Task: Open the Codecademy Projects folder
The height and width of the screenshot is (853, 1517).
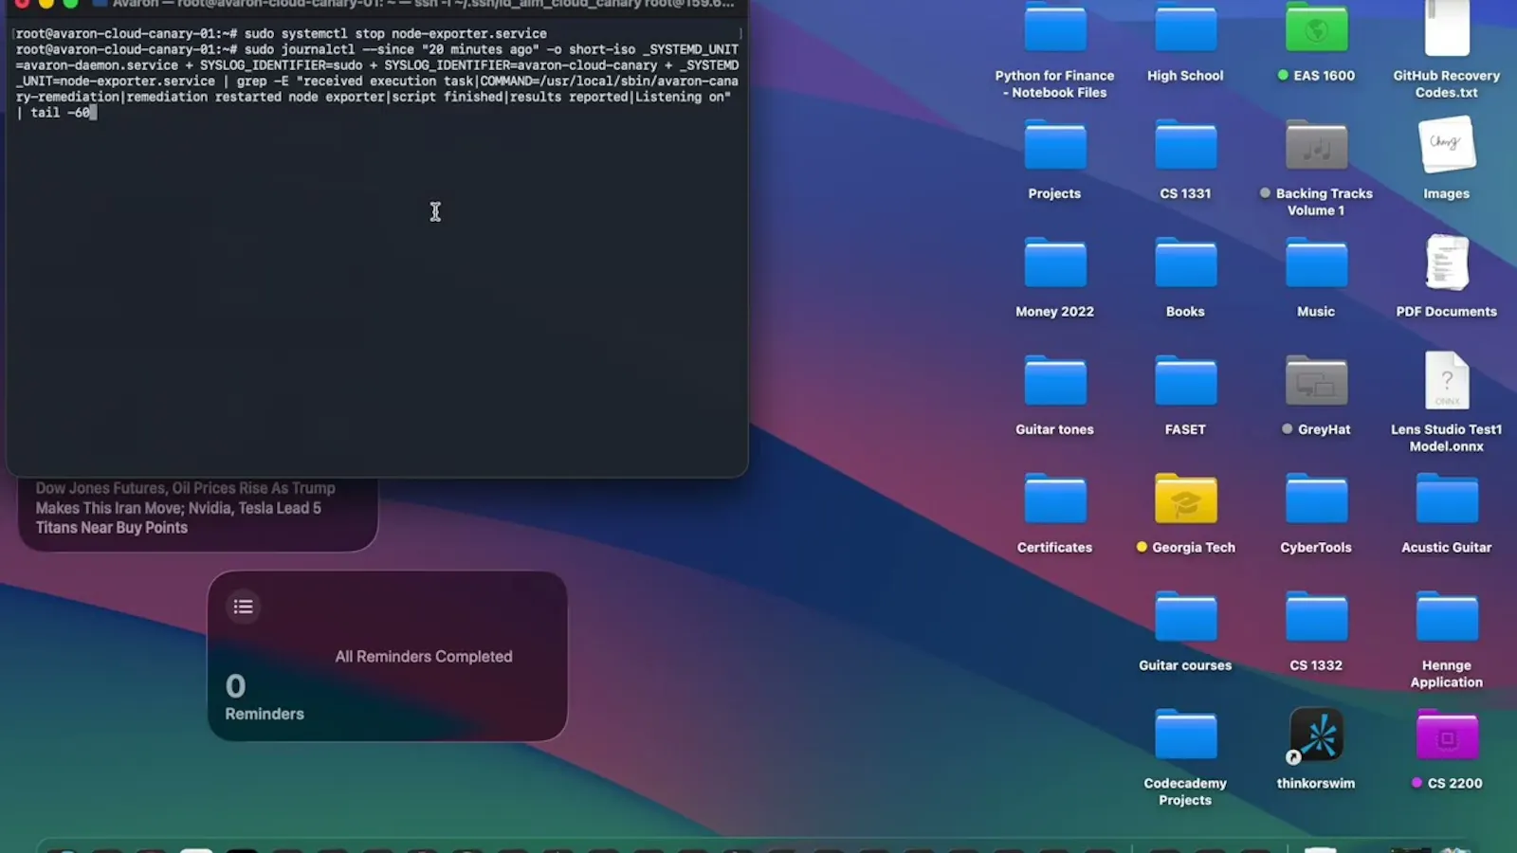Action: pyautogui.click(x=1185, y=735)
